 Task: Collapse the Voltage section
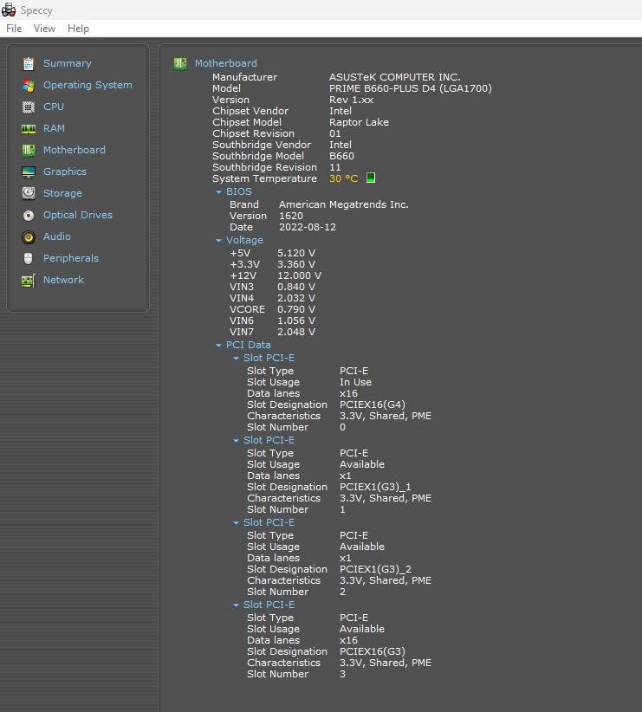point(219,241)
